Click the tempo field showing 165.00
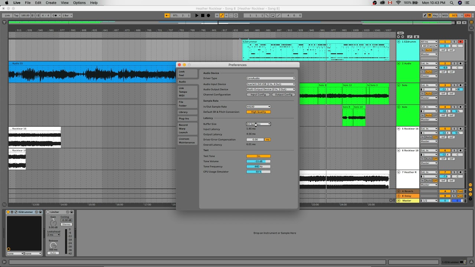 click(25, 16)
